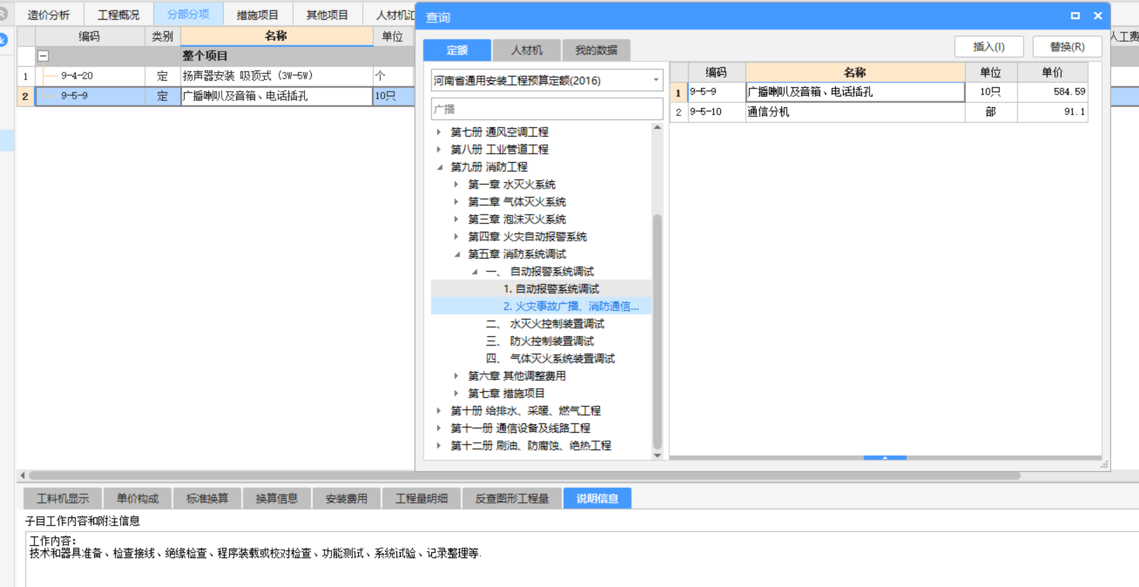Click 名称 column header in main table
Screen dimensions: 1139x587
pos(276,36)
